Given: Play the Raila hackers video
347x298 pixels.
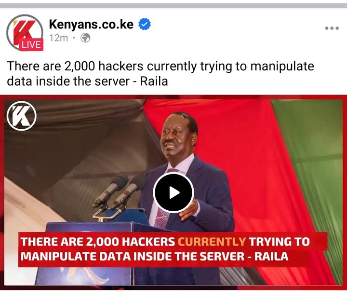Looking at the screenshot, I should coord(173,192).
